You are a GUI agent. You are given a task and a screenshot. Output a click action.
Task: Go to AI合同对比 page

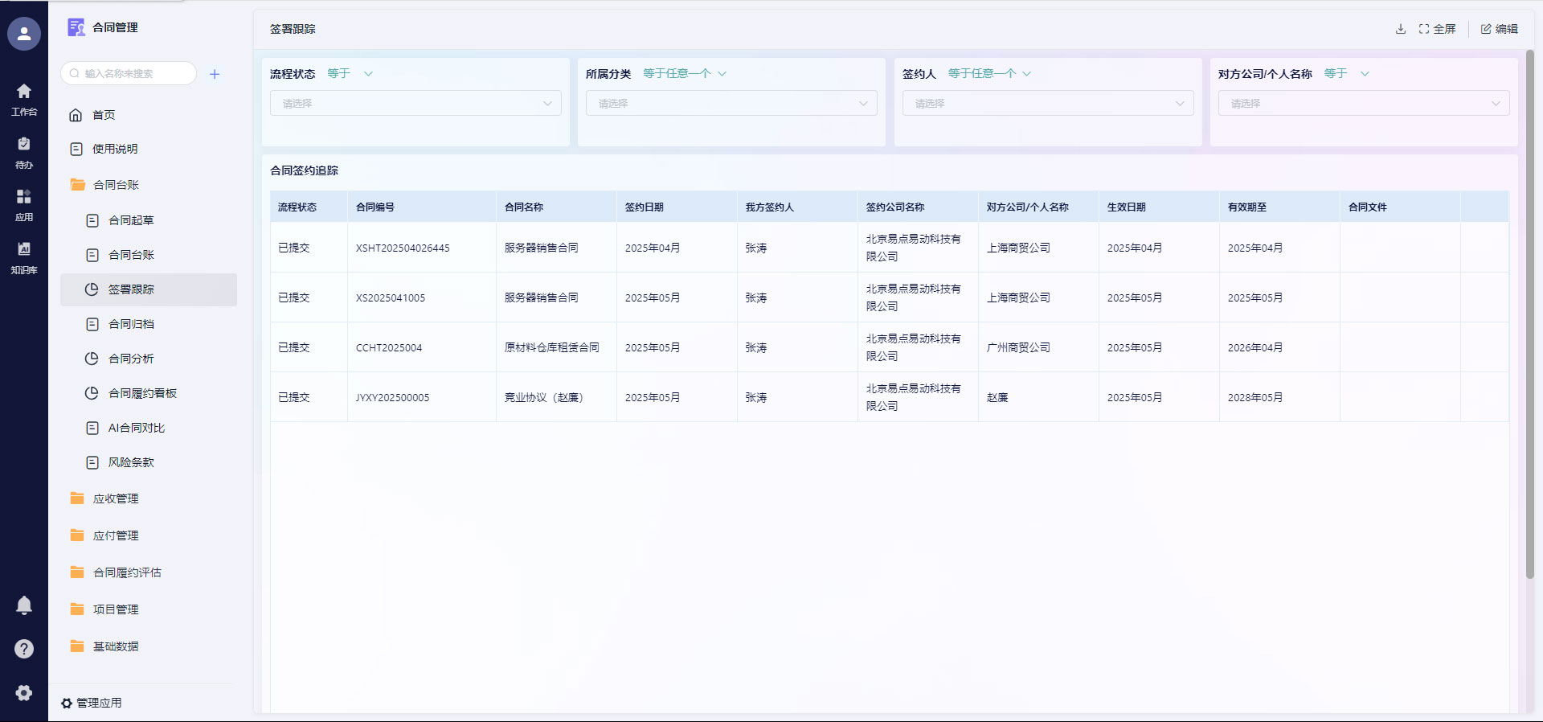pos(136,428)
